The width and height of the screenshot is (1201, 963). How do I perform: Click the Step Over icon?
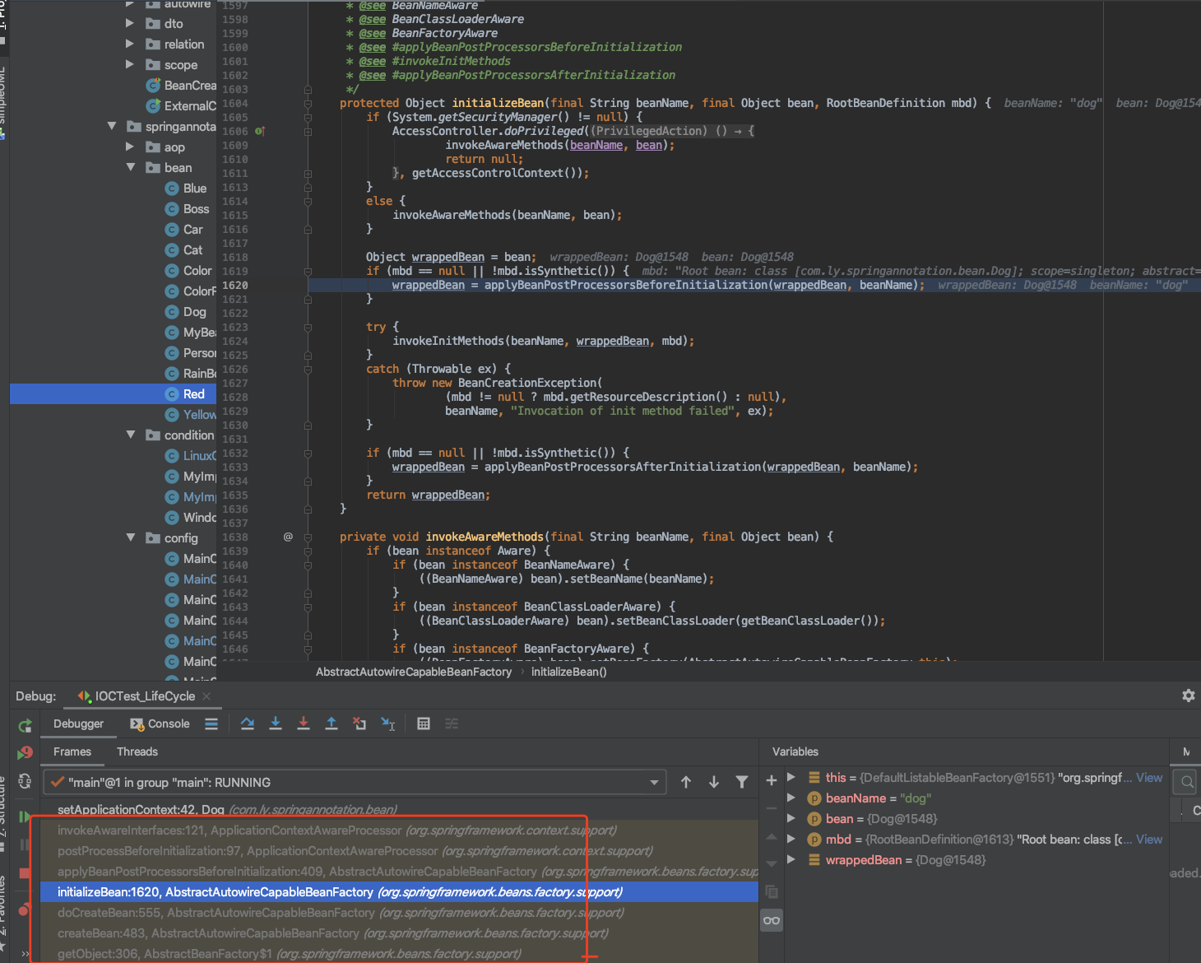pyautogui.click(x=248, y=723)
